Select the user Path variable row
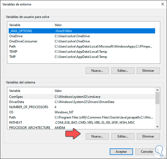This screenshot has height=159, width=167. tap(12, 46)
